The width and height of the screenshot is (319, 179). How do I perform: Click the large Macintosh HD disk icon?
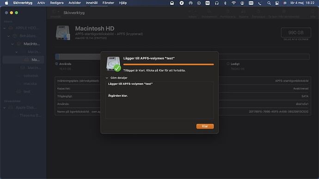63,33
